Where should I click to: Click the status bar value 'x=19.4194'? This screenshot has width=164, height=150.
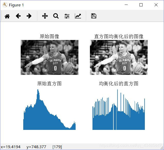point(10,147)
